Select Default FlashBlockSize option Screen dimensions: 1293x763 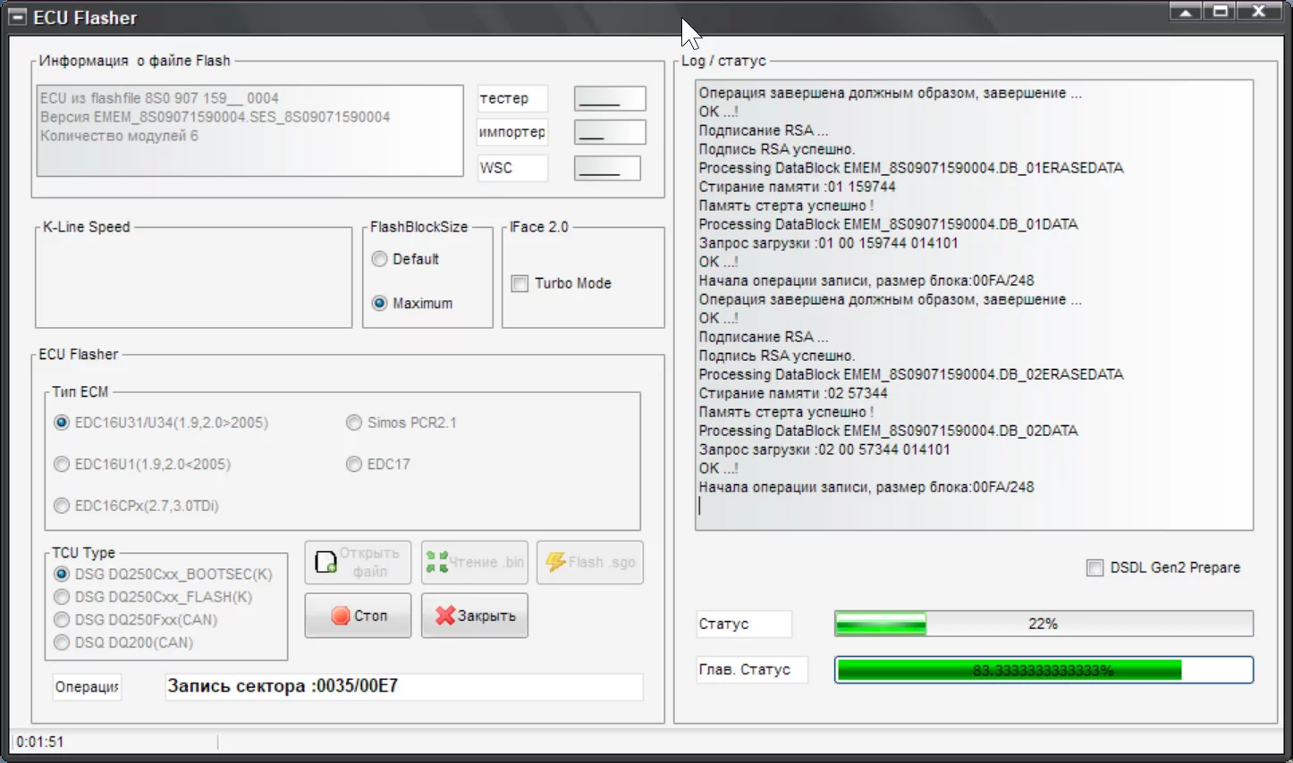coord(379,259)
